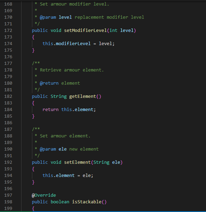Click the int parameter type on line 172
The width and height of the screenshot is (206, 212).
pyautogui.click(x=113, y=31)
